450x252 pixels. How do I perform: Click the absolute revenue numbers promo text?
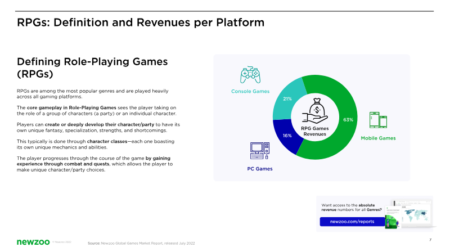pos(352,207)
